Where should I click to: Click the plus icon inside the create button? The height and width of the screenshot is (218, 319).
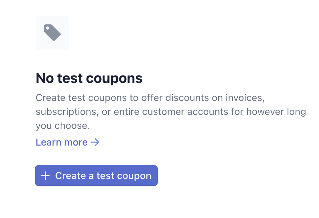click(45, 176)
